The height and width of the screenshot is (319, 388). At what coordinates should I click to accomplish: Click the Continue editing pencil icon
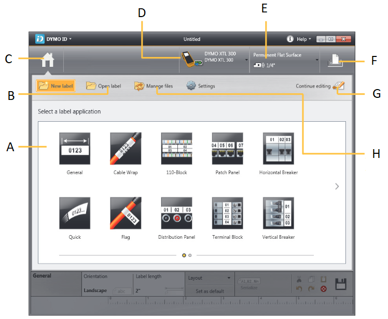point(339,86)
